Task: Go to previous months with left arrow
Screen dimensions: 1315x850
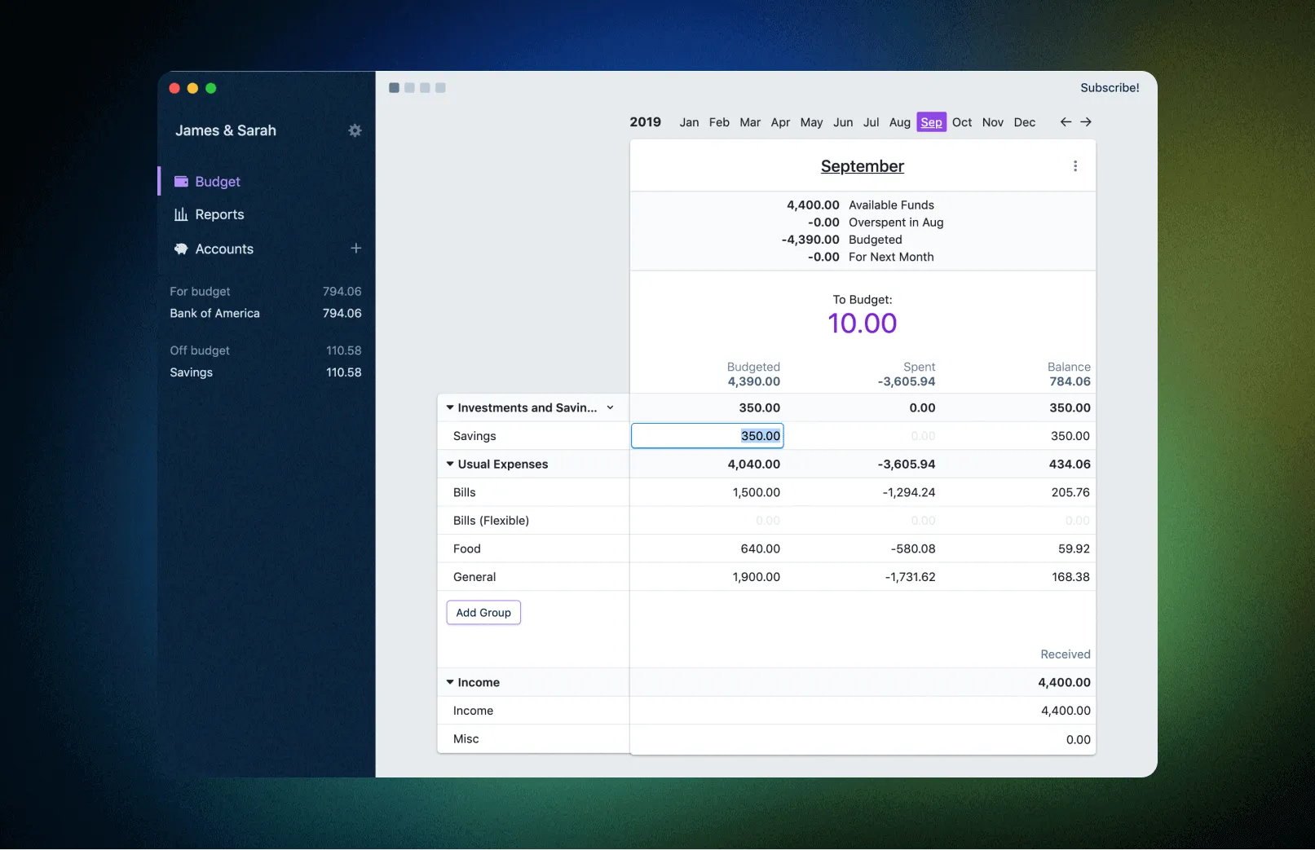Action: click(x=1066, y=121)
